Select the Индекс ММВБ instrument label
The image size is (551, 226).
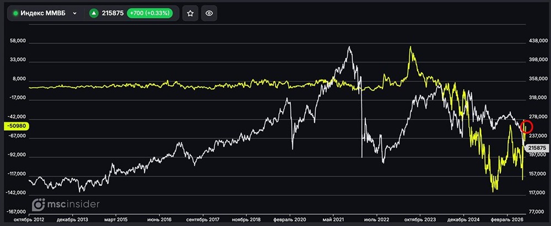coord(43,13)
